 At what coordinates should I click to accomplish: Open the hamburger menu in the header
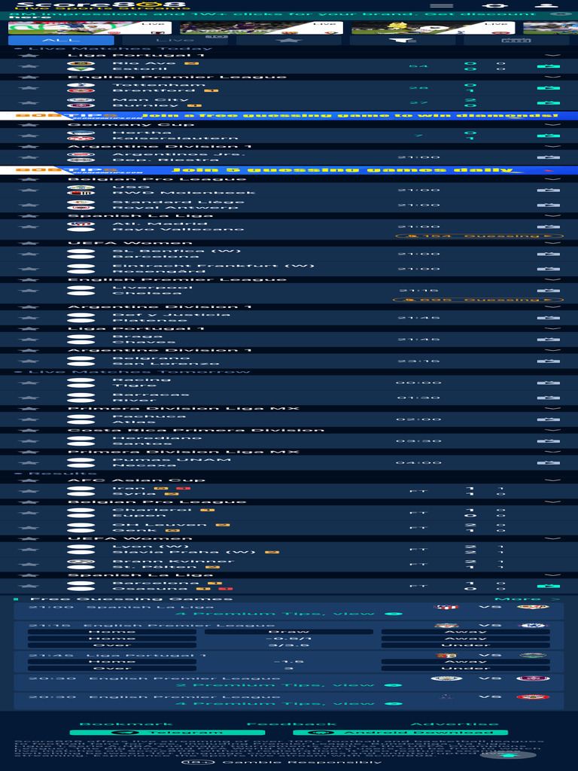tap(441, 5)
